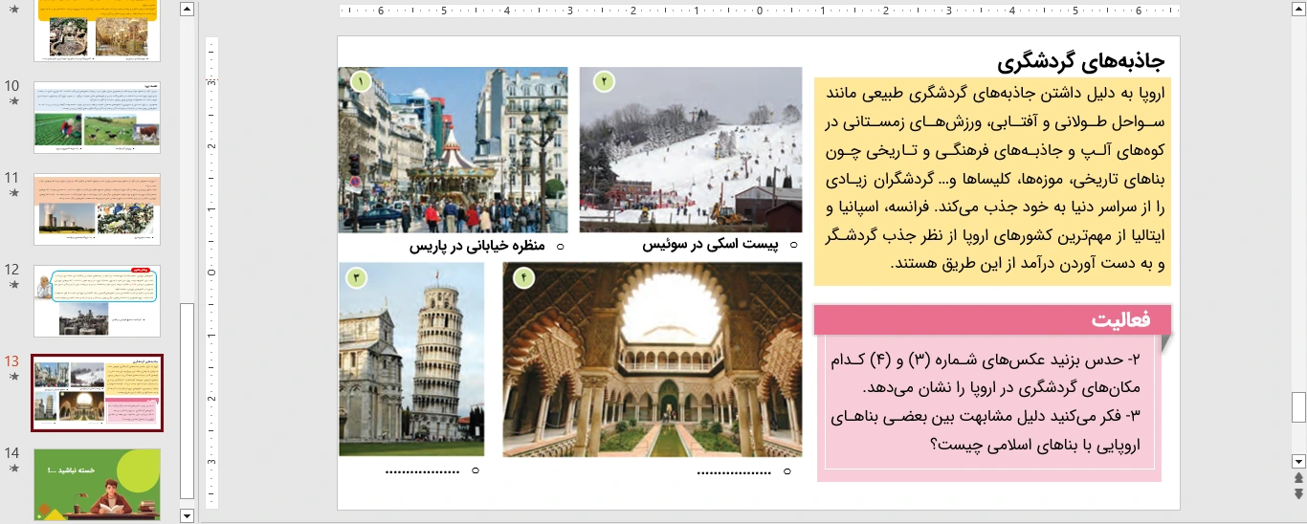Click the green number badge ۳ on the tower photo

pyautogui.click(x=356, y=278)
